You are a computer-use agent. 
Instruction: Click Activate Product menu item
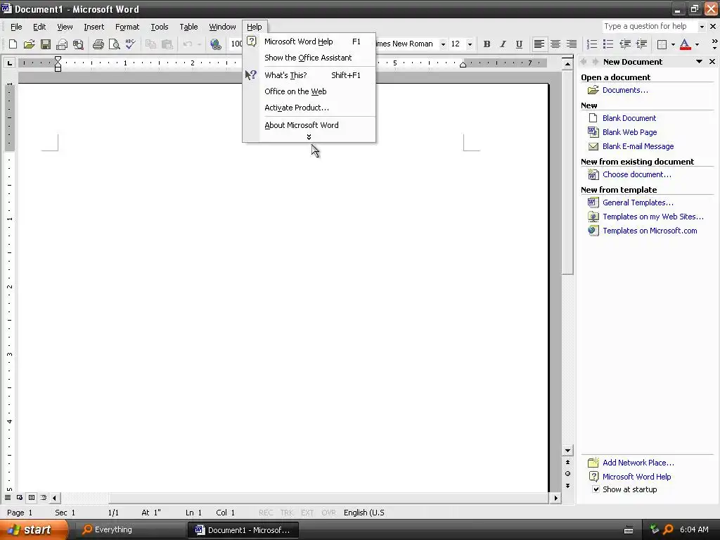pyautogui.click(x=309, y=108)
